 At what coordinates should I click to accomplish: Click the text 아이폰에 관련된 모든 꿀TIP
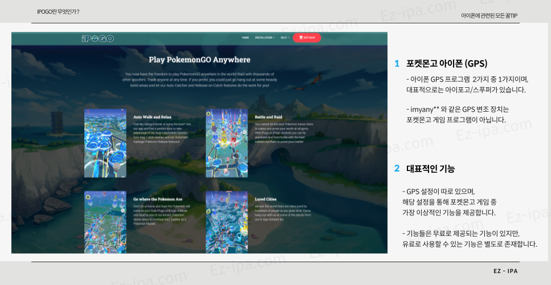[x=489, y=15]
